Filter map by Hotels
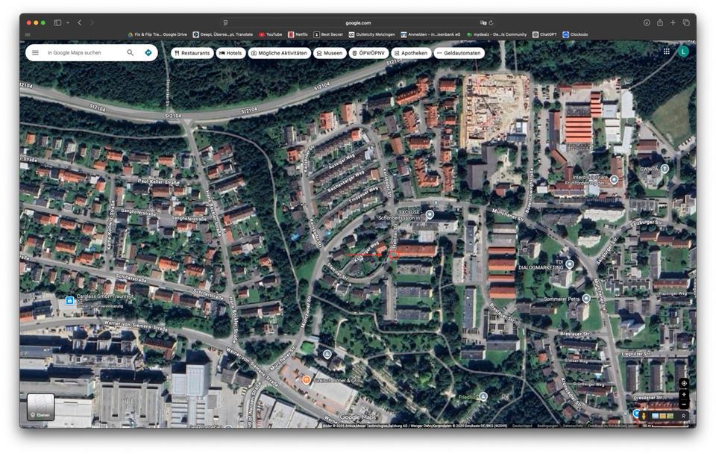The image size is (716, 454). tap(230, 53)
